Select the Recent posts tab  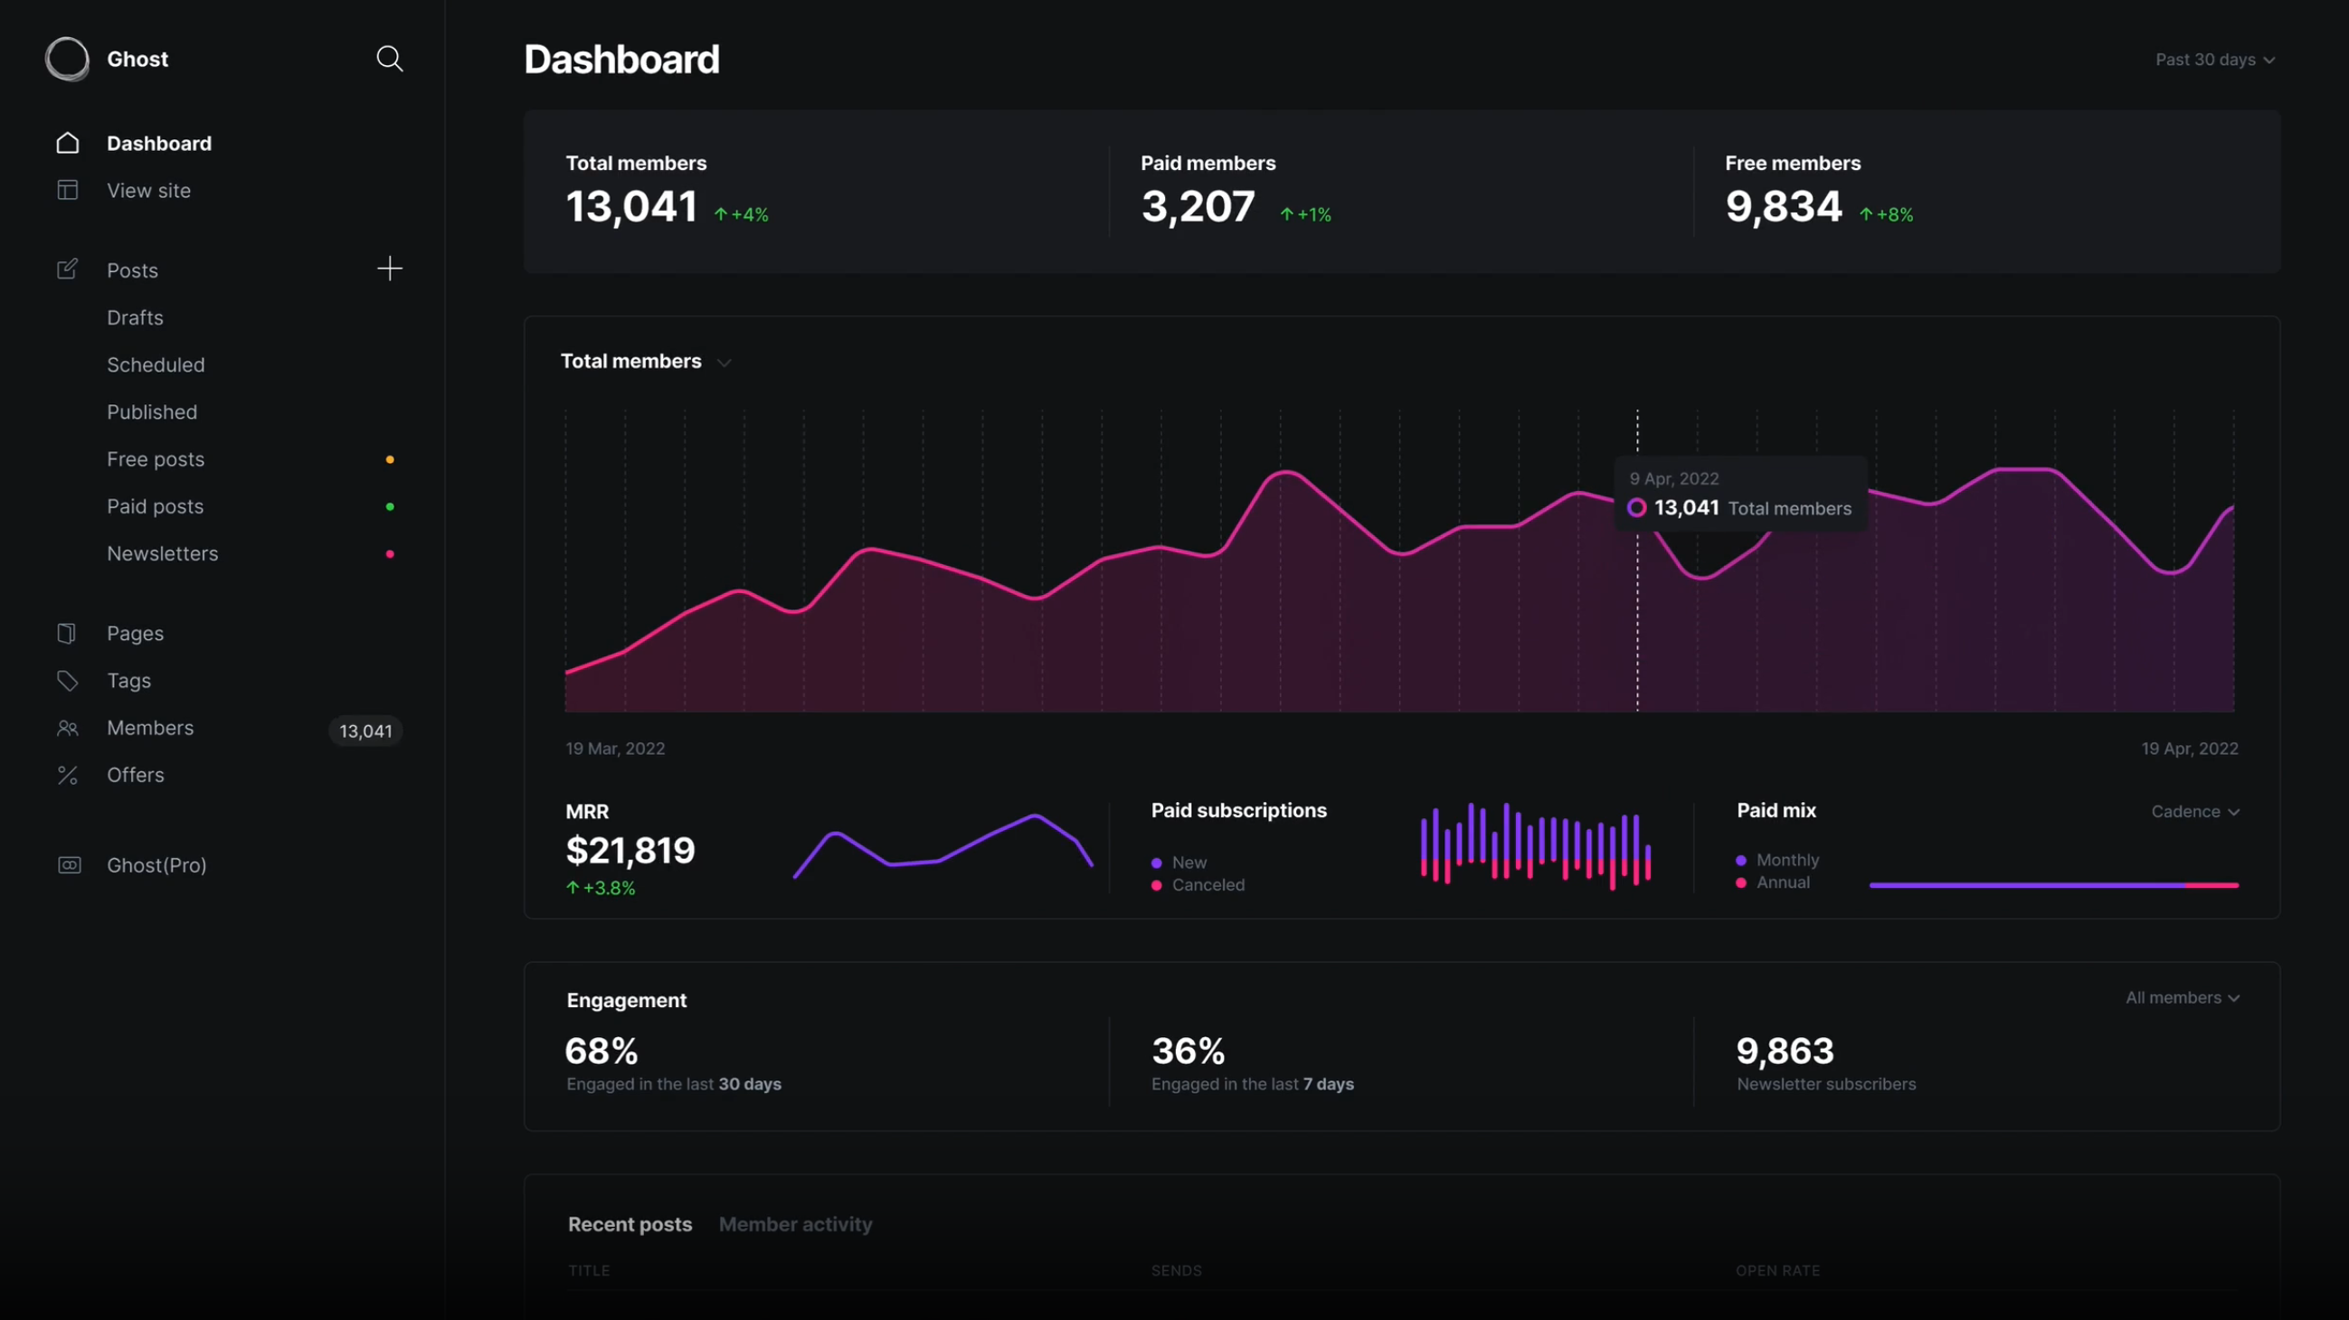[x=630, y=1224]
